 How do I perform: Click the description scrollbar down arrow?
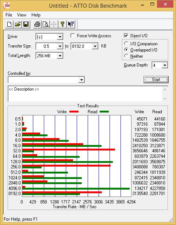coord(165,99)
